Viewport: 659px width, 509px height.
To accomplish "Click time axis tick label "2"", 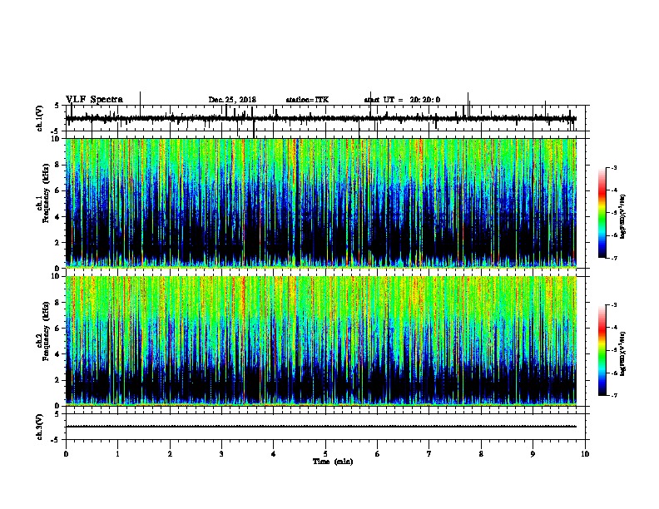I will point(170,454).
